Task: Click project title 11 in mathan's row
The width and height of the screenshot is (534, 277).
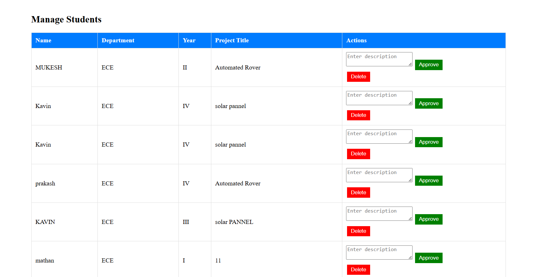Action: (218, 261)
